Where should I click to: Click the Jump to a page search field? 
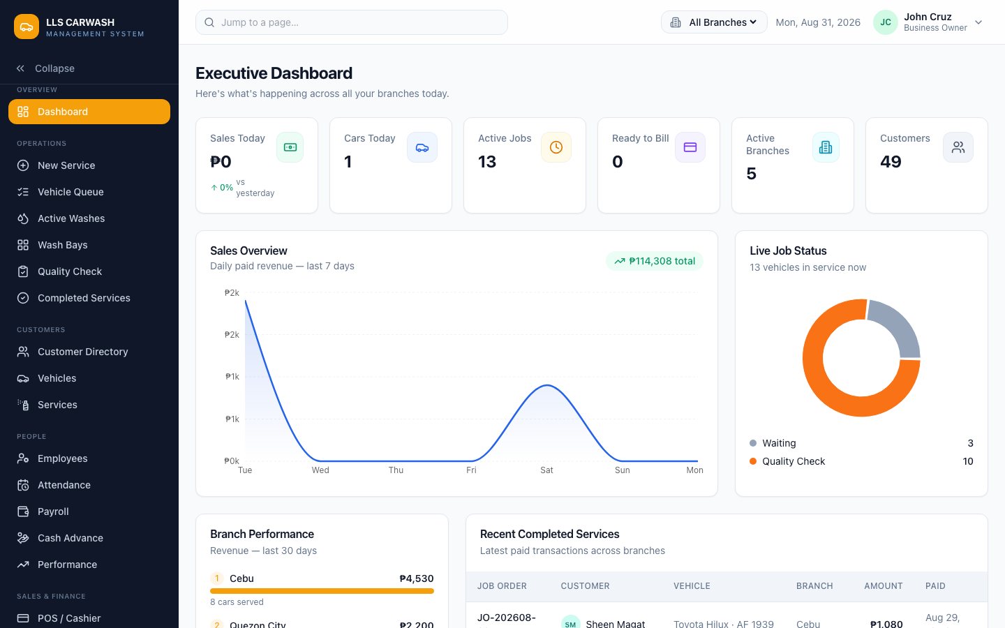352,22
